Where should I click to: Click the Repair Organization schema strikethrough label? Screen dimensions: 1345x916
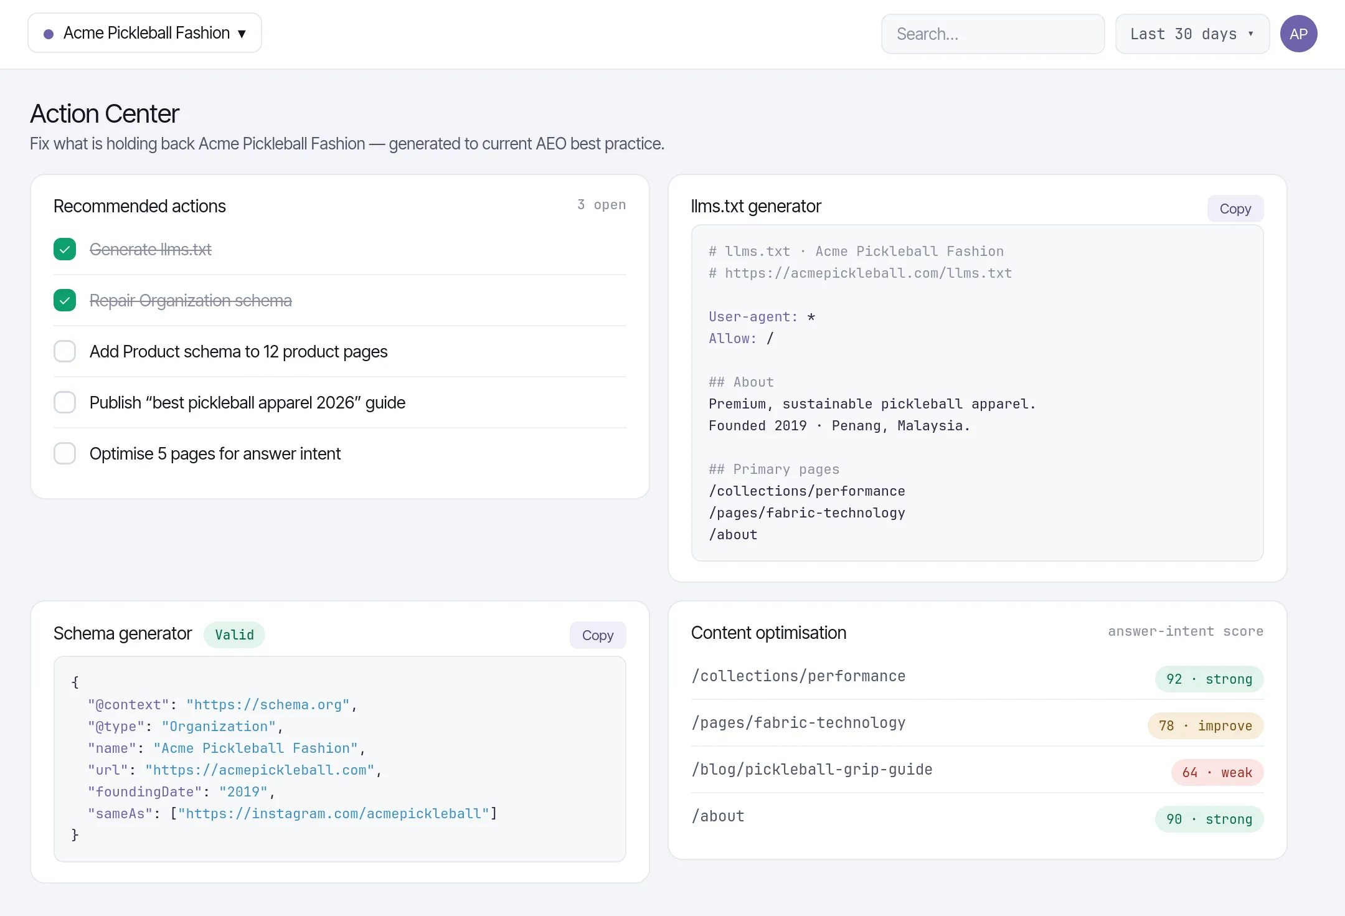pyautogui.click(x=191, y=300)
